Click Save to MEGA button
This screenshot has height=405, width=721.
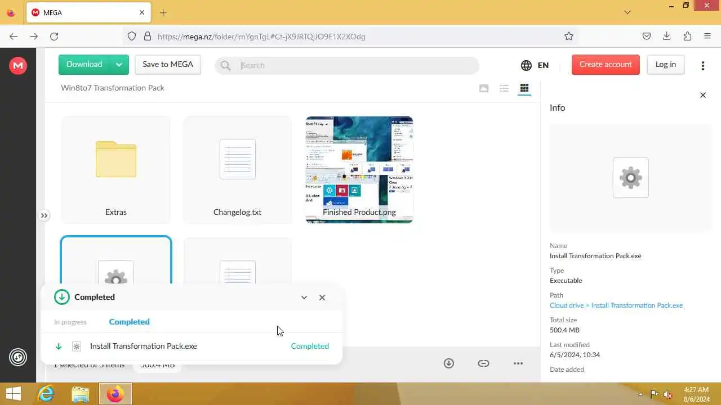pyautogui.click(x=168, y=65)
